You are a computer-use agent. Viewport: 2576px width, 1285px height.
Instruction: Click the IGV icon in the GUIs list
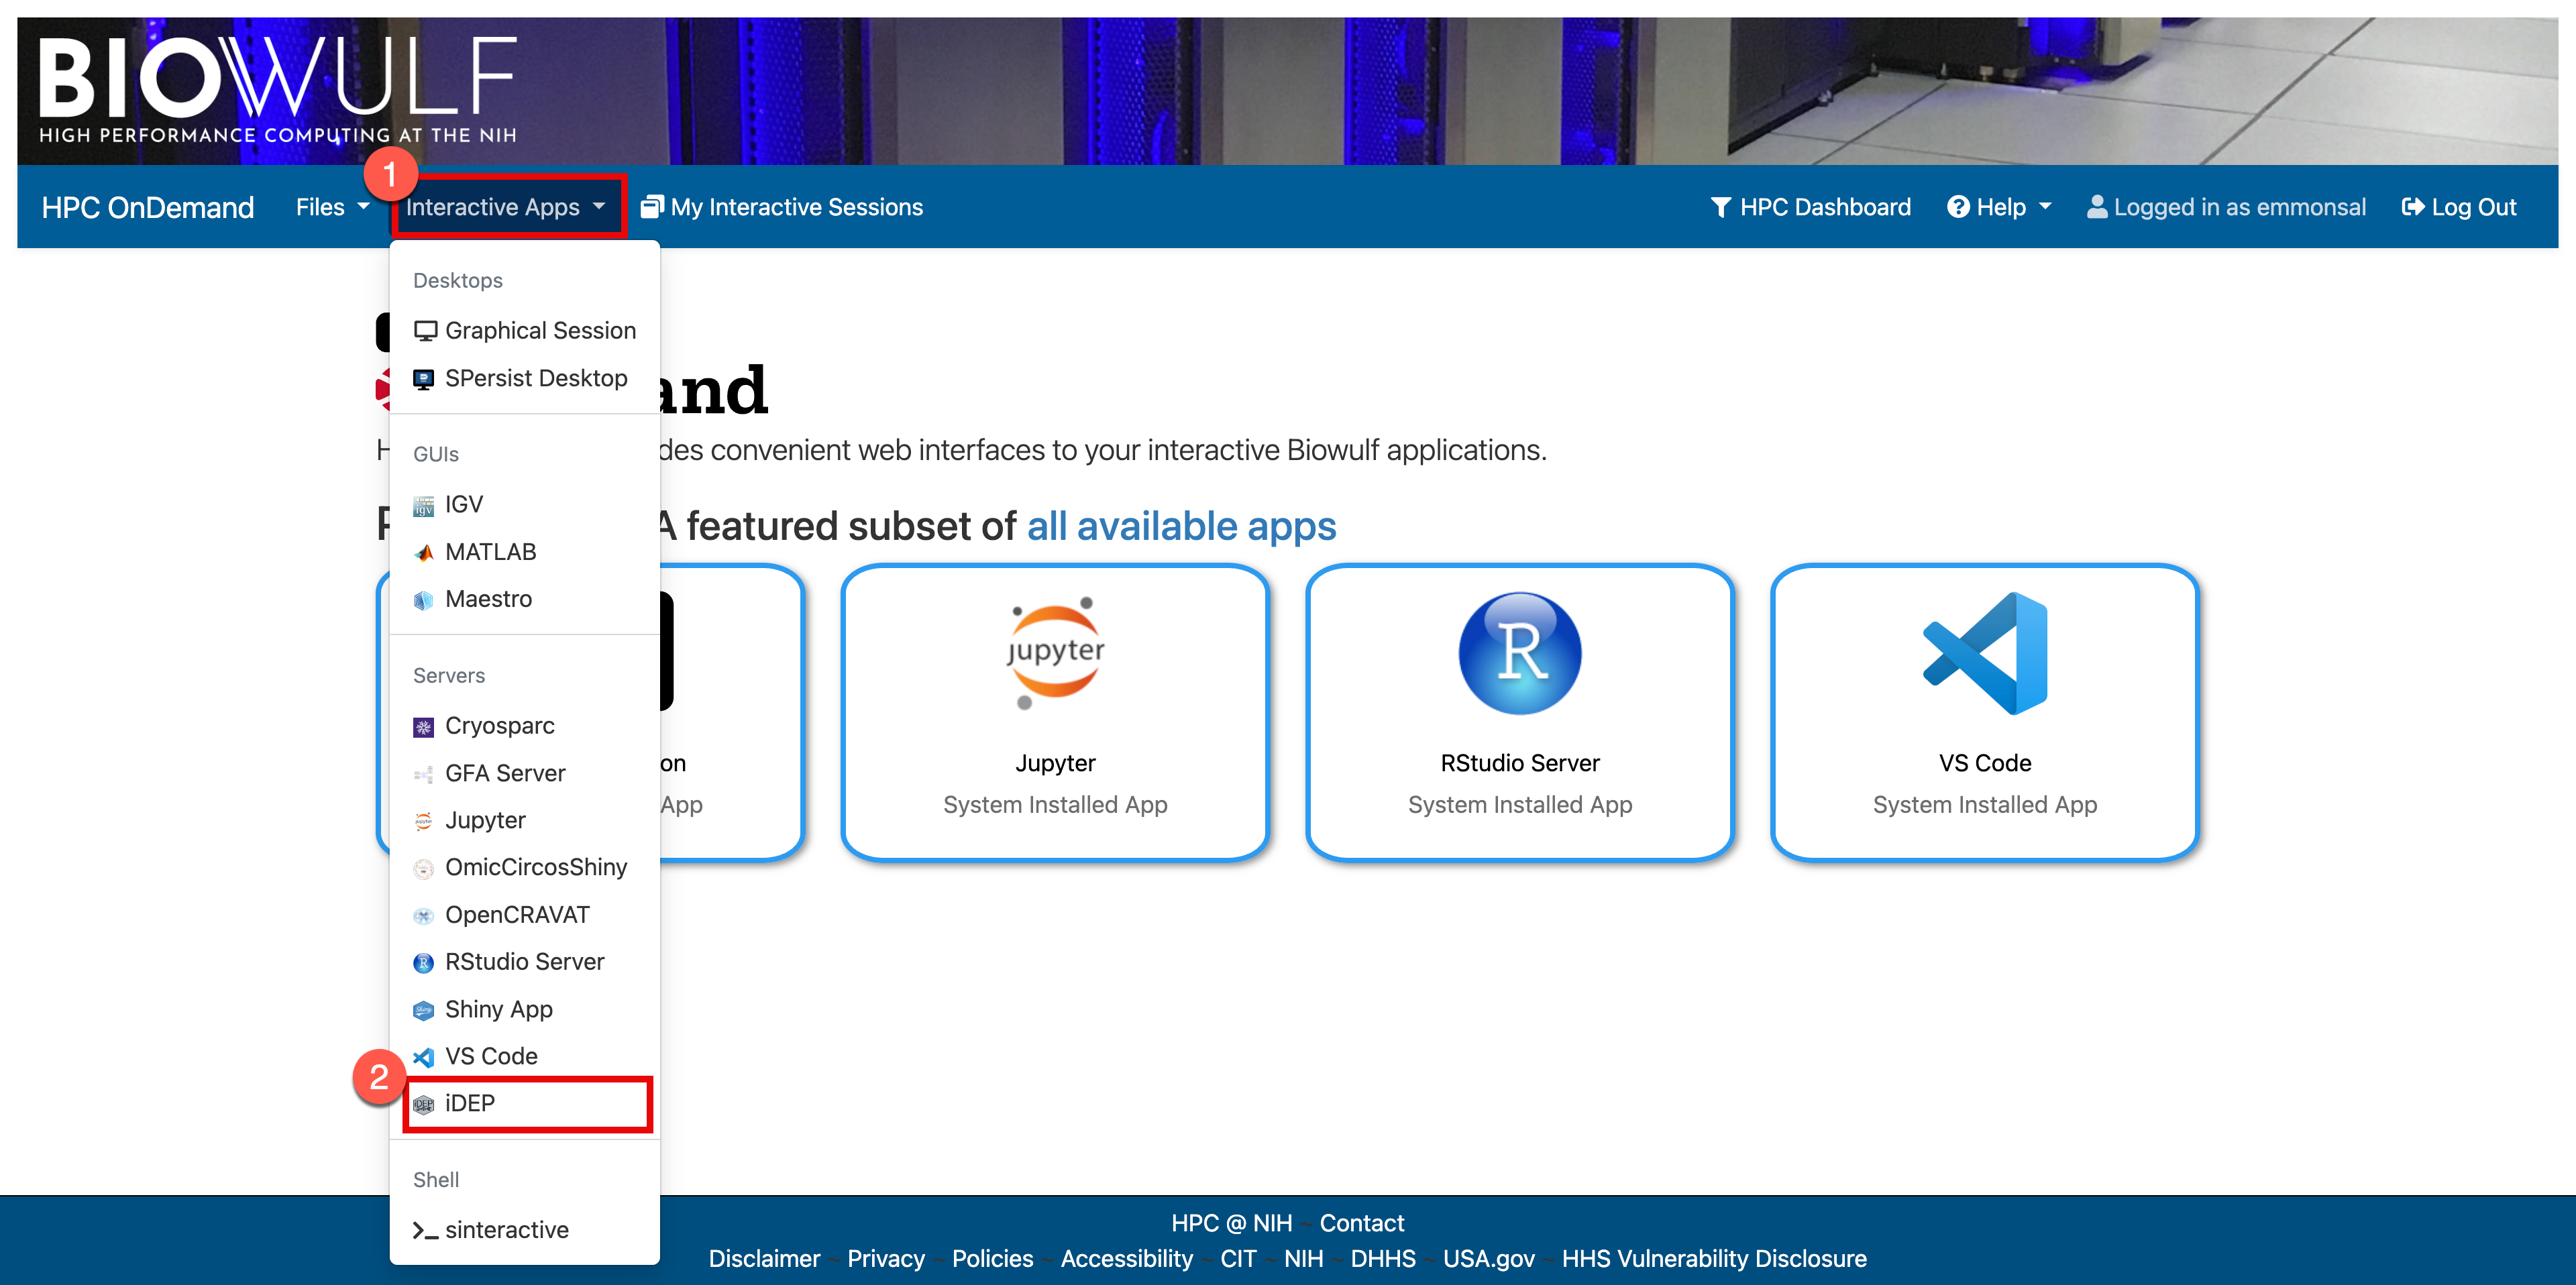click(424, 505)
